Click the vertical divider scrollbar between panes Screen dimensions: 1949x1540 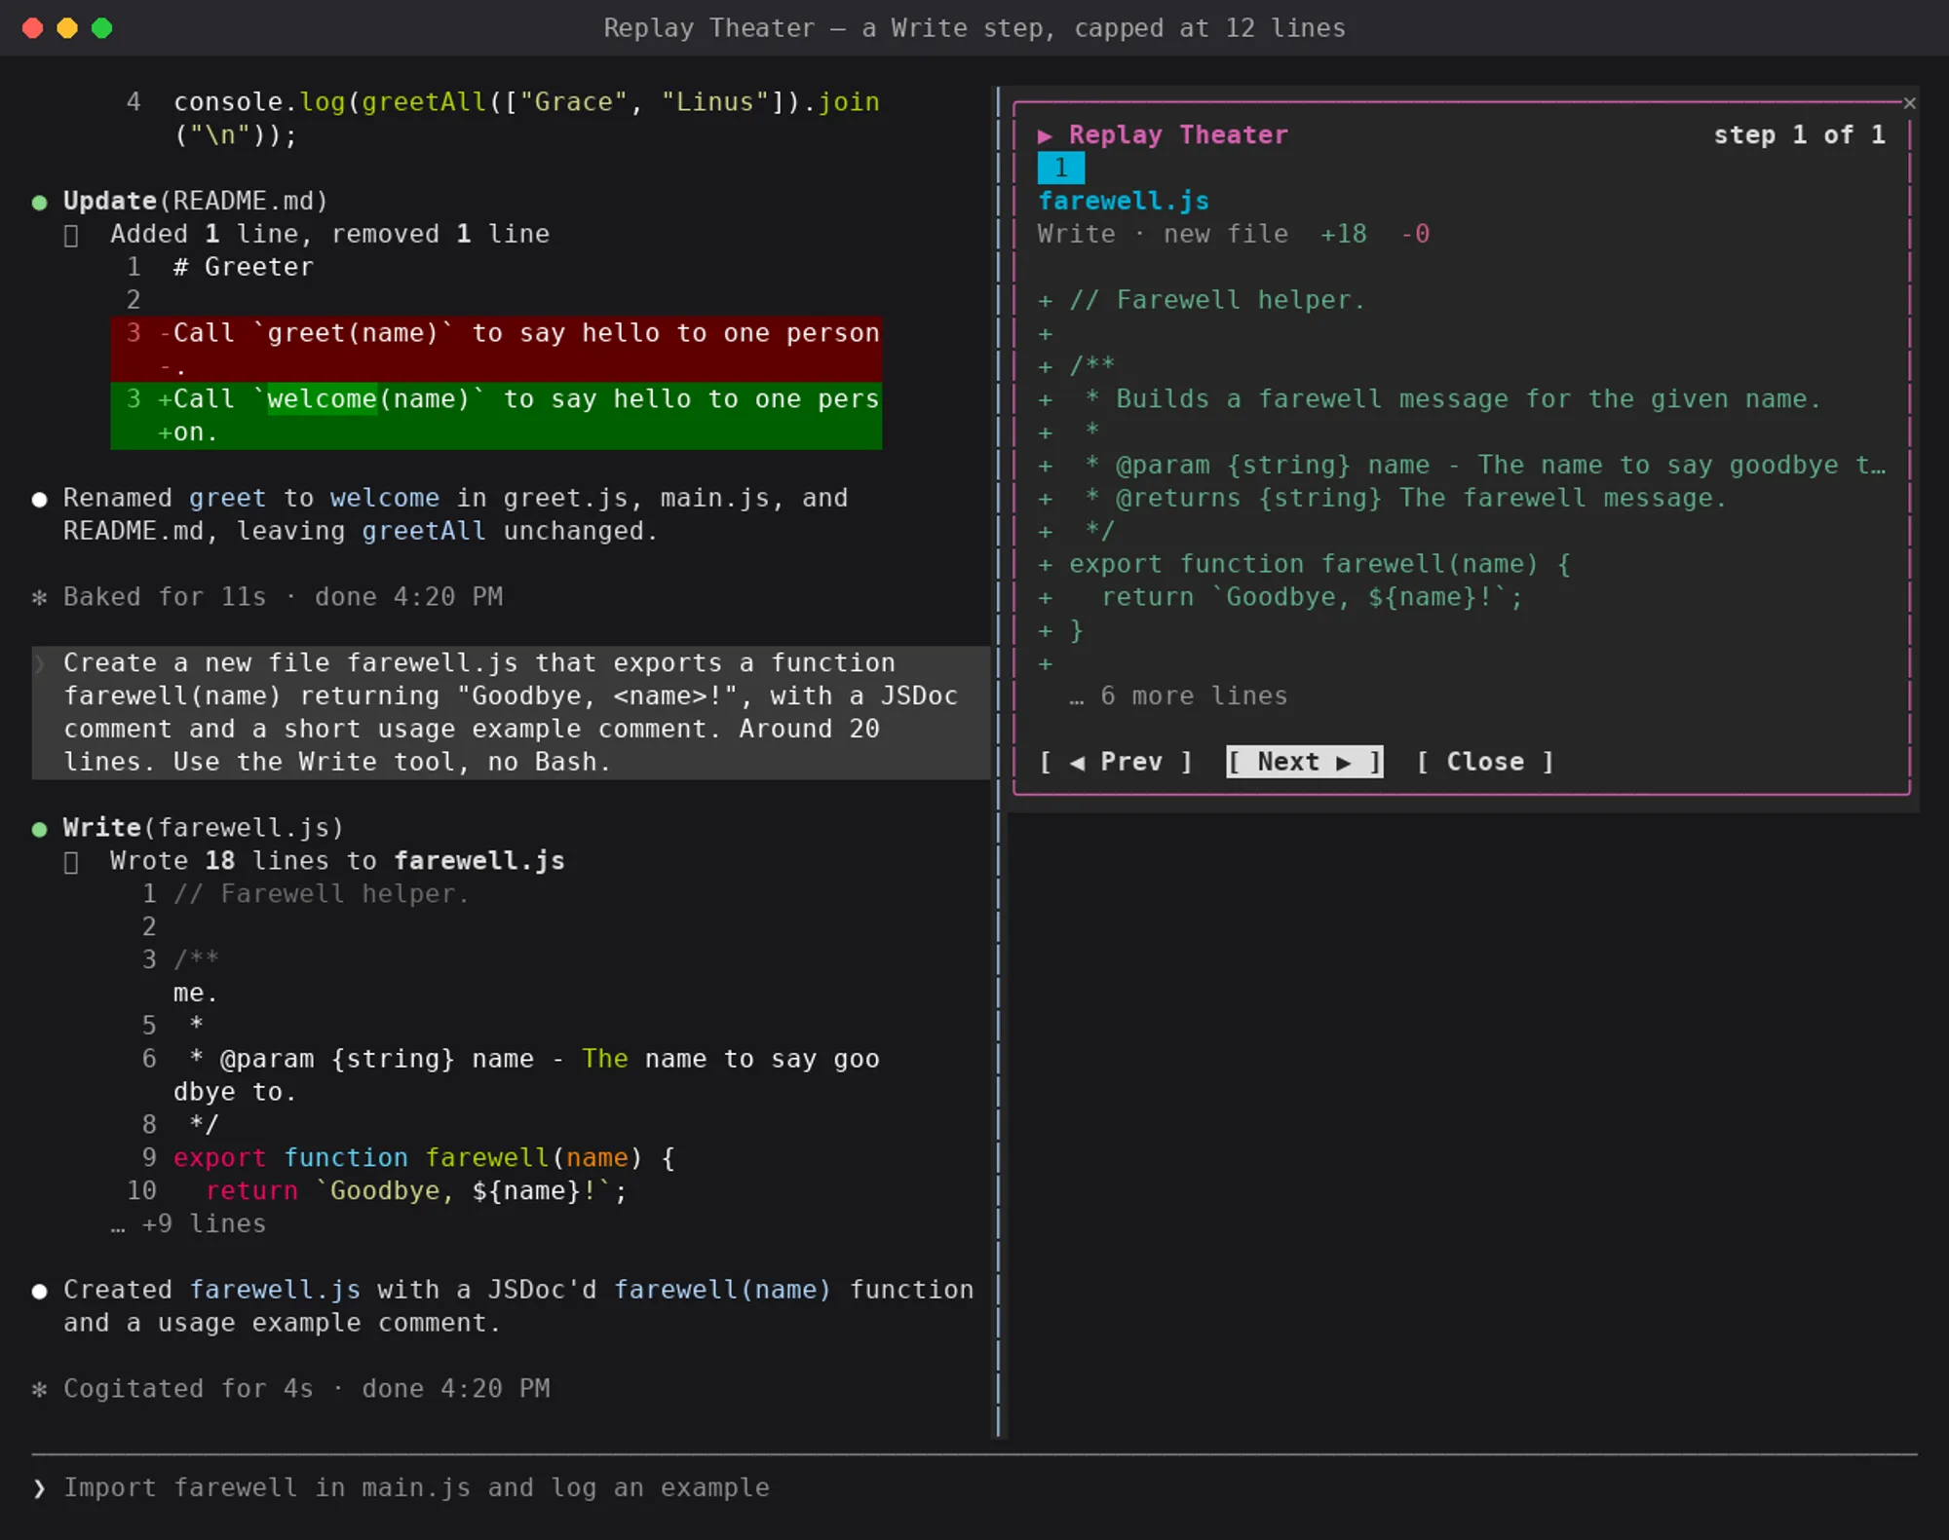998,762
